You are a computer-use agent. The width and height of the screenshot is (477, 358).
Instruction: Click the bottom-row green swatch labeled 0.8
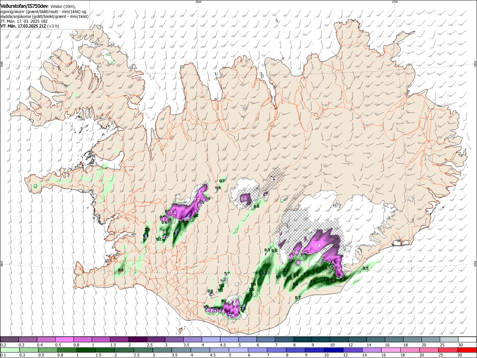67,350
